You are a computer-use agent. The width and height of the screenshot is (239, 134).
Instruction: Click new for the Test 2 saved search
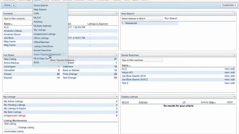[227, 83]
